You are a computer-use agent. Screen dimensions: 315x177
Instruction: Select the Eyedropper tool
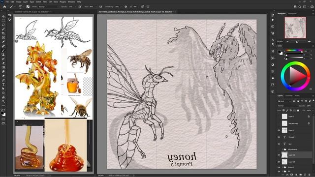click(3, 42)
